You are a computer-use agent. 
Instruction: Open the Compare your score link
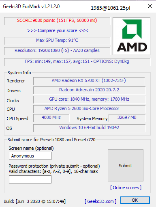pyautogui.click(x=58, y=30)
